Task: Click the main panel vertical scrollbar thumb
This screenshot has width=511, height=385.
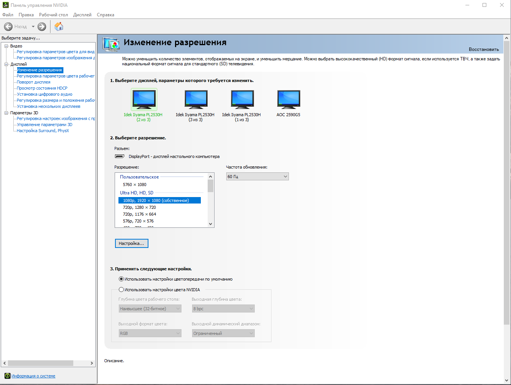Action: [506, 183]
